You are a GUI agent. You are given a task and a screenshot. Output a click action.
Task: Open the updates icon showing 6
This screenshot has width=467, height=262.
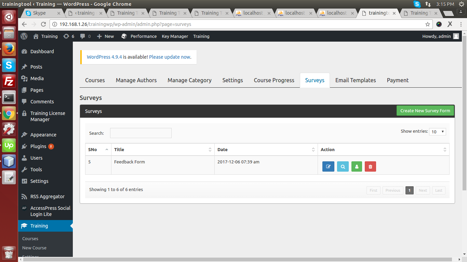69,36
